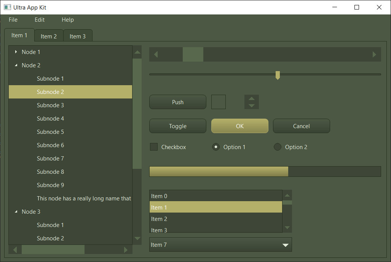Select Option 1 radio button

click(x=216, y=147)
